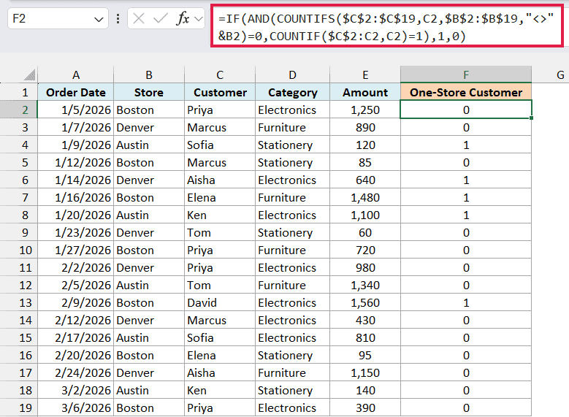The height and width of the screenshot is (417, 569).
Task: Click inside the formula bar text
Action: (x=387, y=26)
